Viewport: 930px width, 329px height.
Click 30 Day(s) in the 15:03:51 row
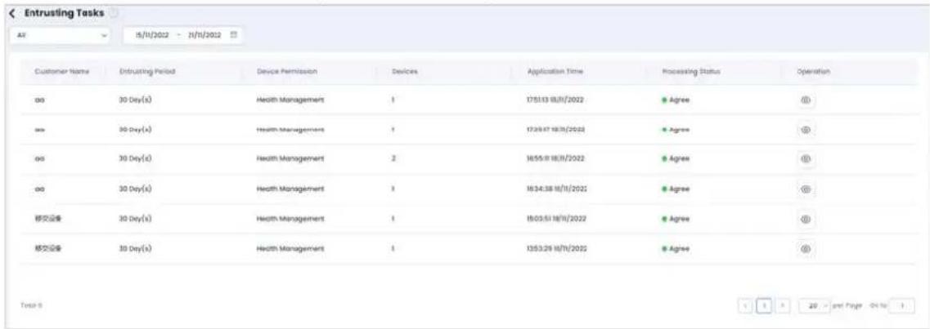[x=137, y=219]
